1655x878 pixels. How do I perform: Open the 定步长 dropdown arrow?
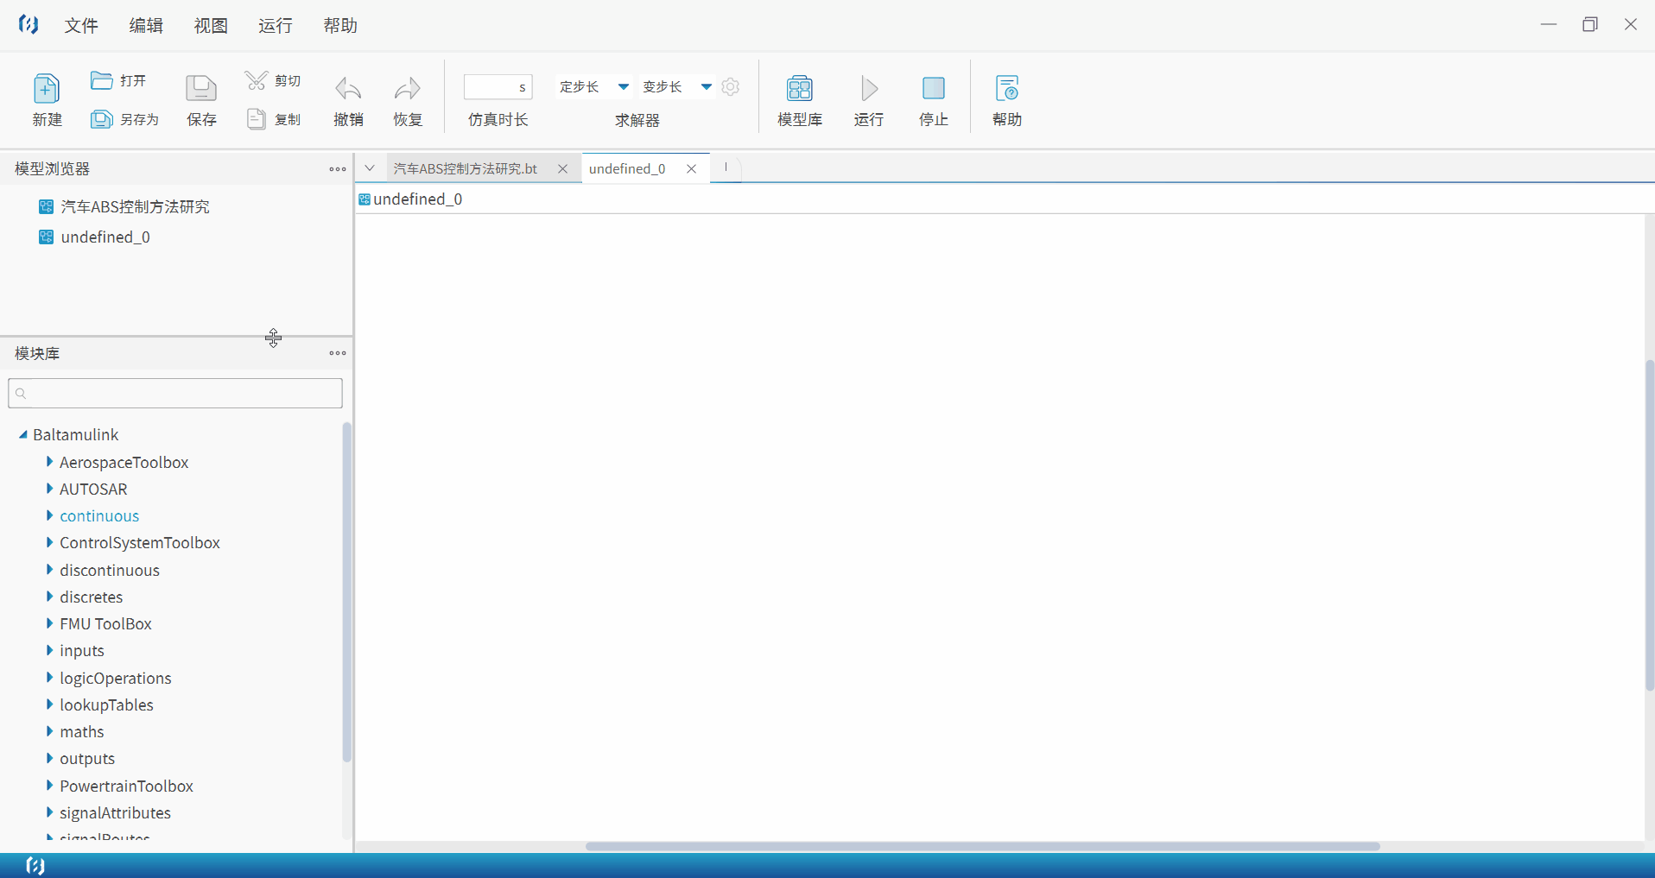[x=623, y=86]
